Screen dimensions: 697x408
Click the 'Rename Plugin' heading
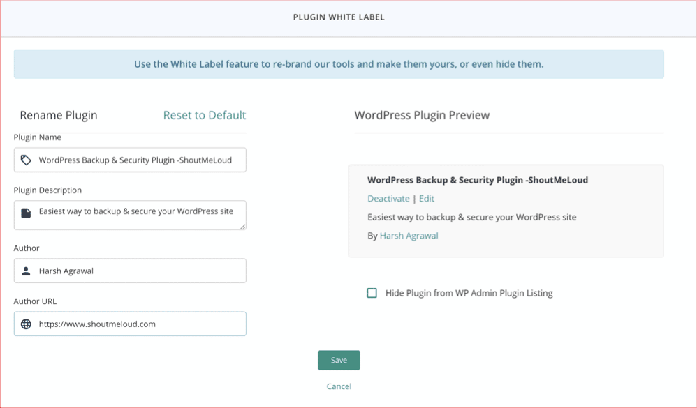(x=59, y=116)
